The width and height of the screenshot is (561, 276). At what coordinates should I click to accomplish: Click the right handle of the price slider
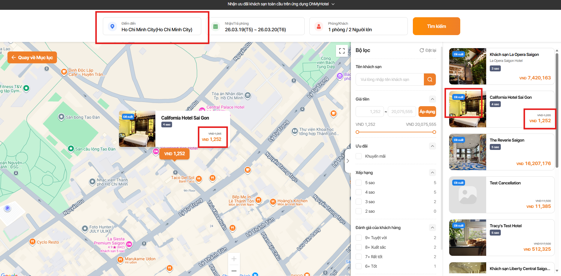pos(434,132)
